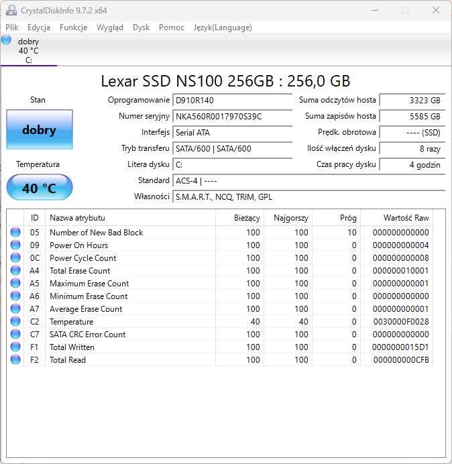
Task: Minimize the CrystalDiskInfo window
Action: click(375, 10)
